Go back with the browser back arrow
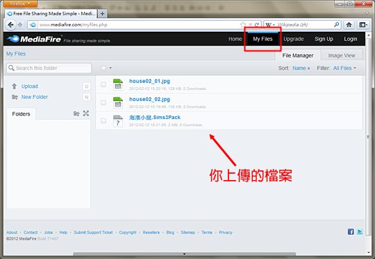Image resolution: width=375 pixels, height=259 pixels. (x=10, y=24)
